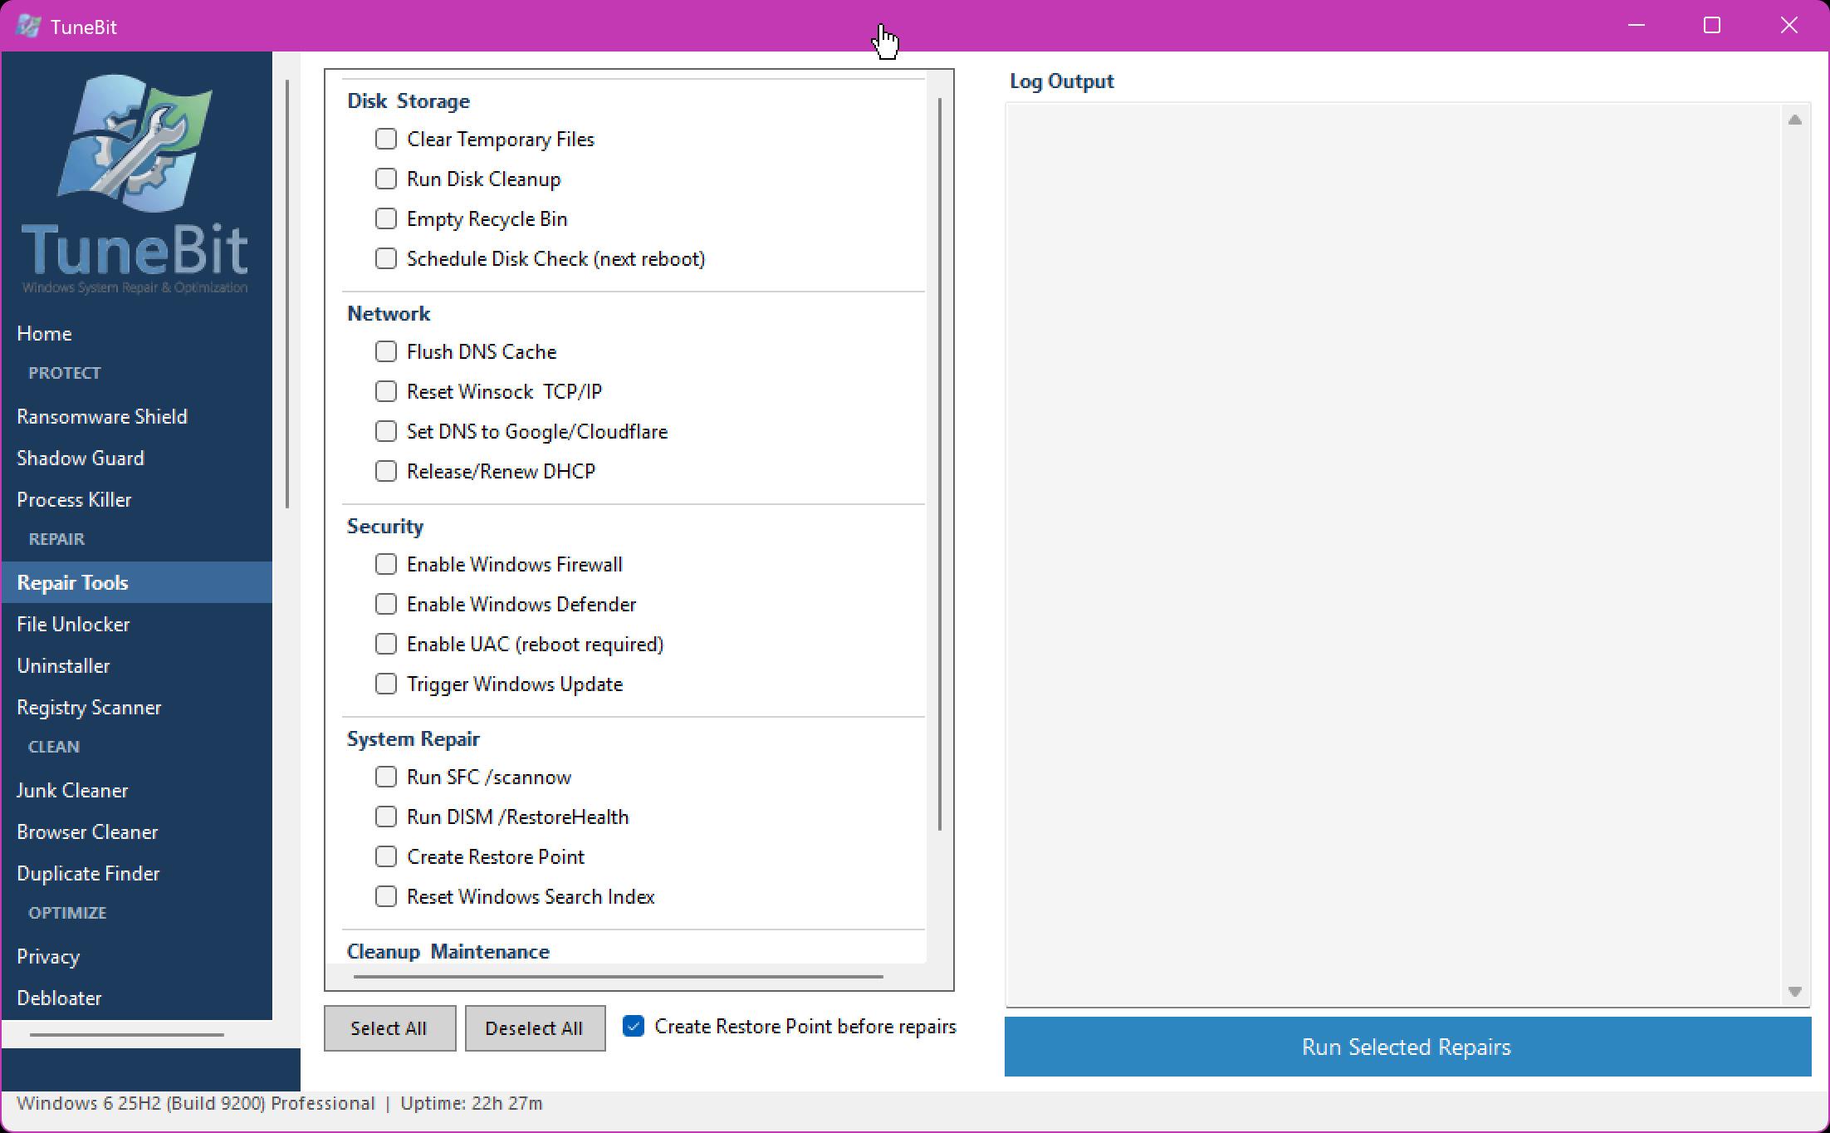Click the Log Output label
Viewport: 1830px width, 1133px height.
(1062, 81)
